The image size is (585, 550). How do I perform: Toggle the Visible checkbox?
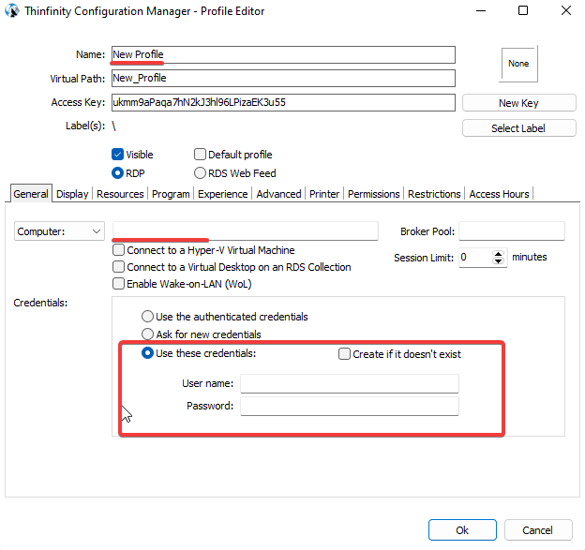pyautogui.click(x=117, y=154)
